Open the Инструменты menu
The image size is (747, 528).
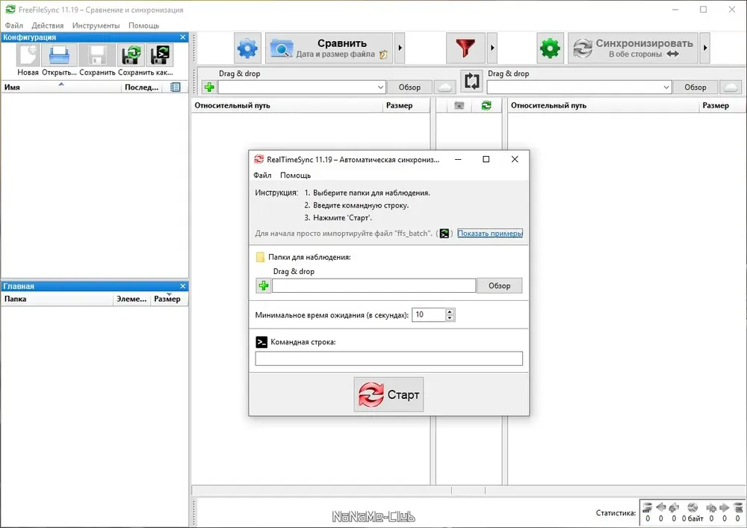point(96,25)
